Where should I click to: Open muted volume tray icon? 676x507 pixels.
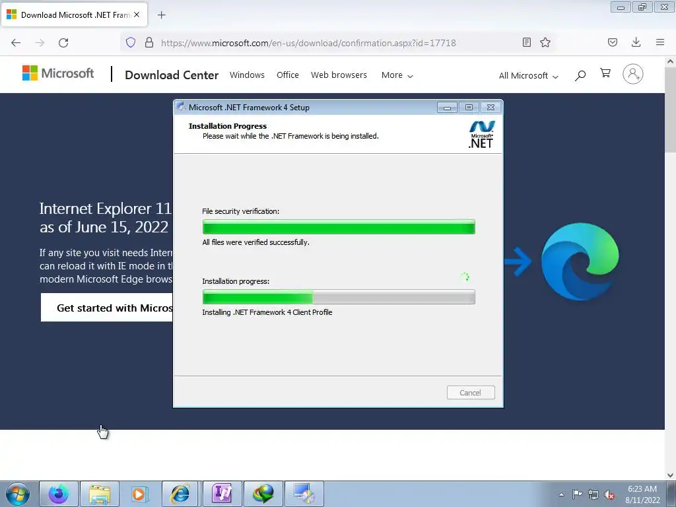[x=609, y=495]
